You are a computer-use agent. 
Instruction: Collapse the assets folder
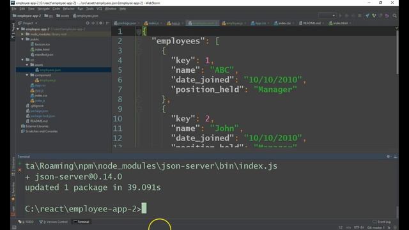(x=27, y=65)
